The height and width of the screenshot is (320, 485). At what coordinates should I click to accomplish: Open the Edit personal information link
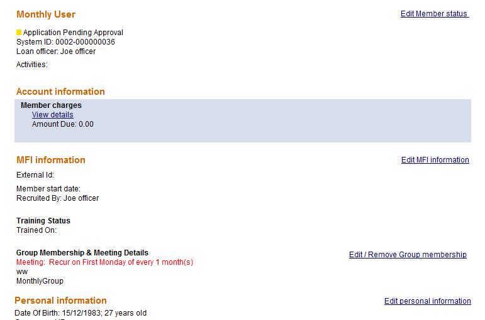coord(427,301)
